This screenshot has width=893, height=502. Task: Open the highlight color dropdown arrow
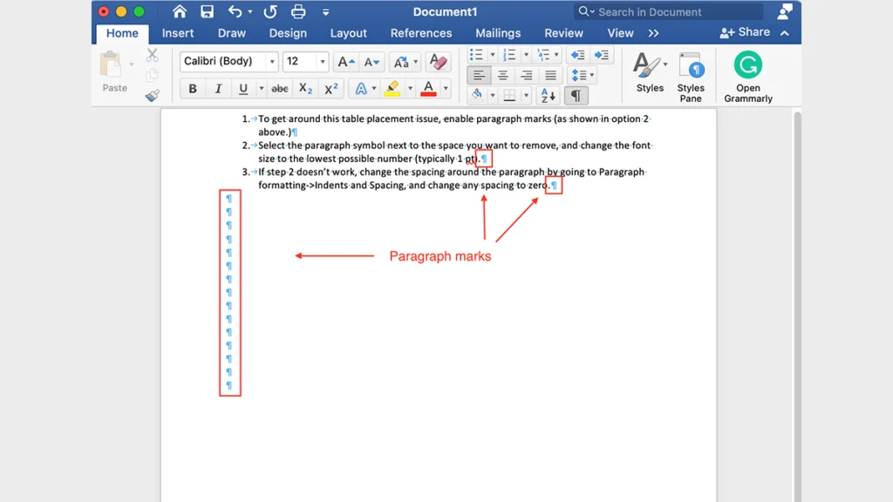pyautogui.click(x=410, y=89)
